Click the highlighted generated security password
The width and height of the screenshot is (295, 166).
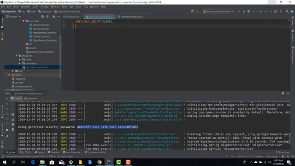pyautogui.click(x=107, y=127)
